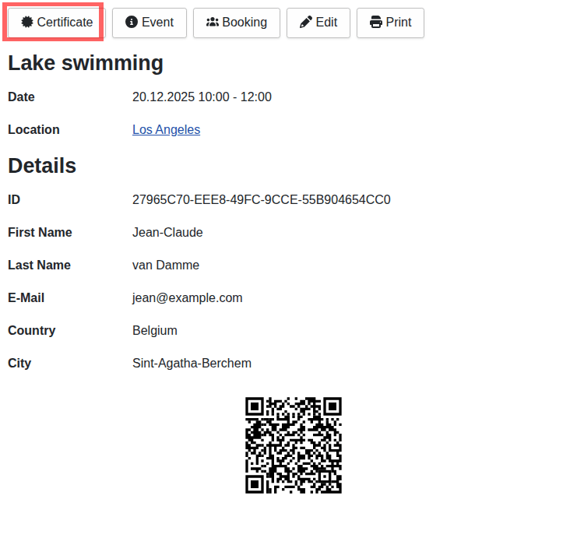Viewport: 584px width, 545px height.
Task: Click the Location field label
Action: point(33,130)
